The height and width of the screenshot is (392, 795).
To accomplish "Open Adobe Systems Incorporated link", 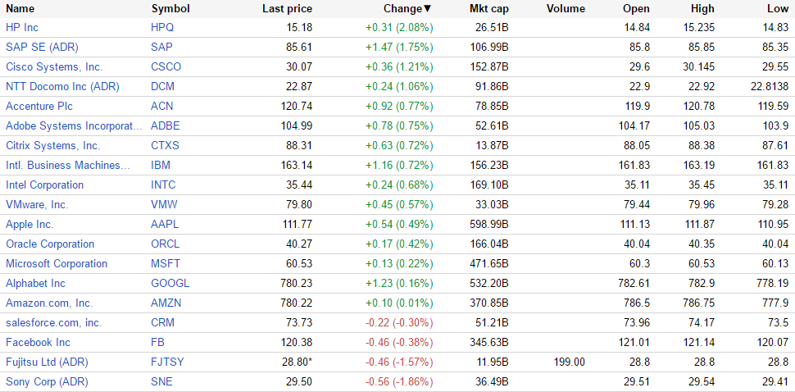I will pyautogui.click(x=76, y=125).
